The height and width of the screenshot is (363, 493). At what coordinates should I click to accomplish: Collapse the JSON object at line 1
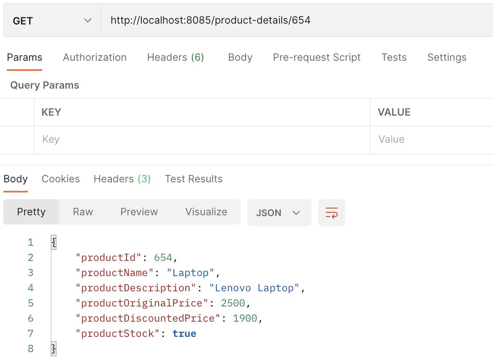(54, 242)
